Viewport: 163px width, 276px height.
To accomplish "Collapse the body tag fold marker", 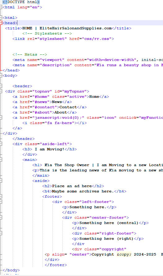I will coord(1,75).
